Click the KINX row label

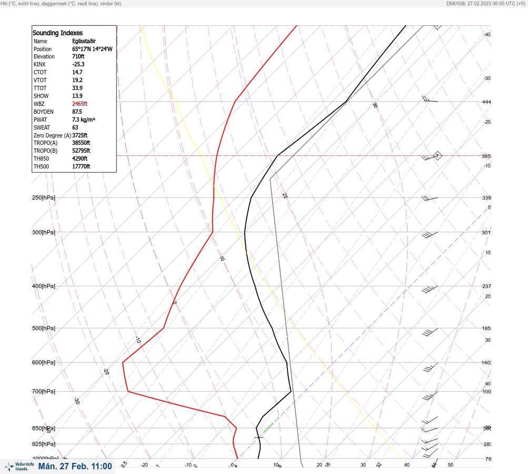point(39,64)
